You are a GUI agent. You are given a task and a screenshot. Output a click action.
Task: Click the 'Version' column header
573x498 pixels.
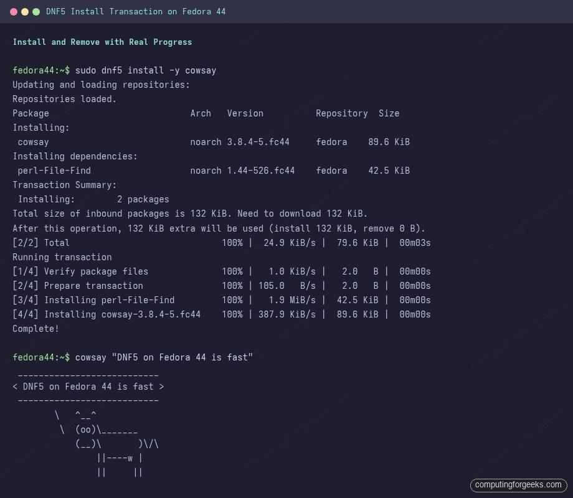click(245, 113)
